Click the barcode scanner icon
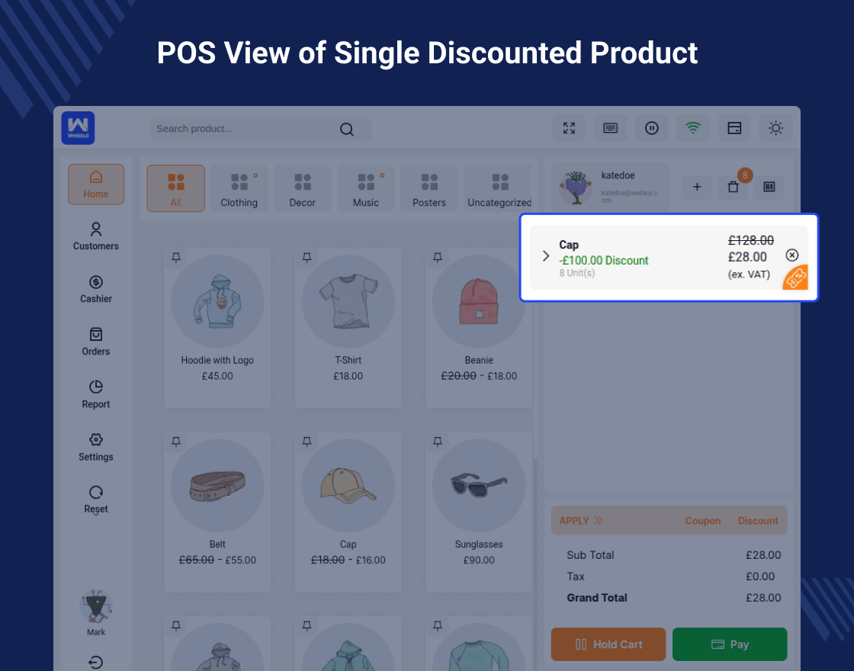This screenshot has width=854, height=671. [769, 187]
